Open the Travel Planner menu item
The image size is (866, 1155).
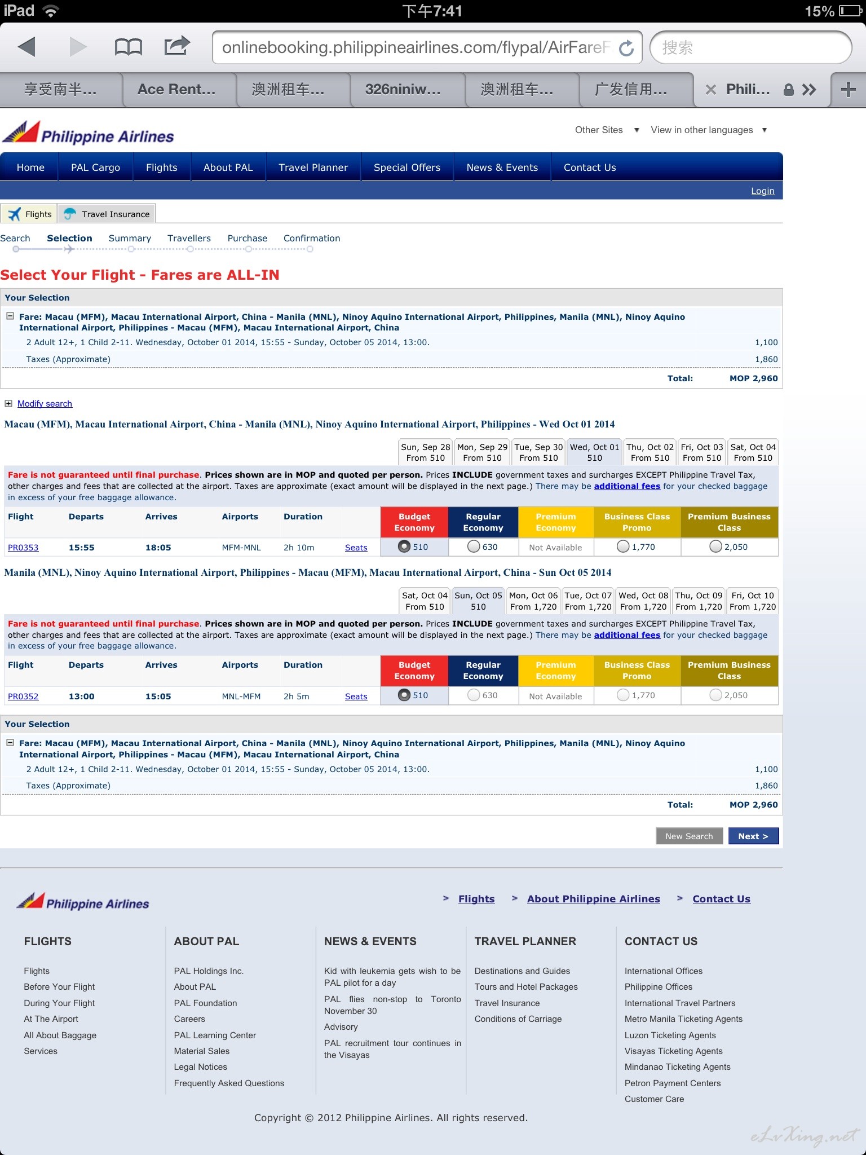point(313,167)
